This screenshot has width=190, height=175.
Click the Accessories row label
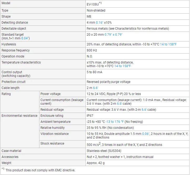pos(10,157)
